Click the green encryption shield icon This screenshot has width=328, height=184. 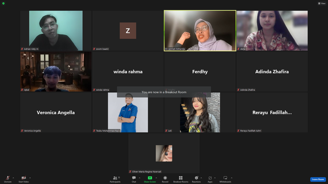(4, 4)
